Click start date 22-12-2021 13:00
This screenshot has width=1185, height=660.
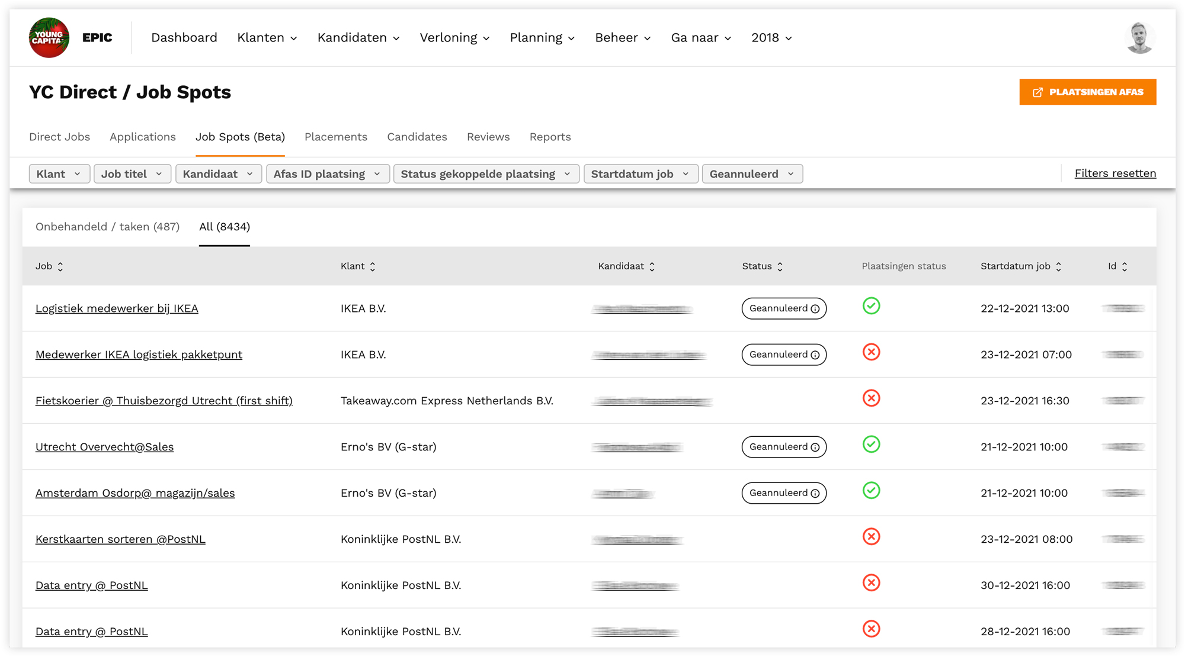click(x=1025, y=309)
